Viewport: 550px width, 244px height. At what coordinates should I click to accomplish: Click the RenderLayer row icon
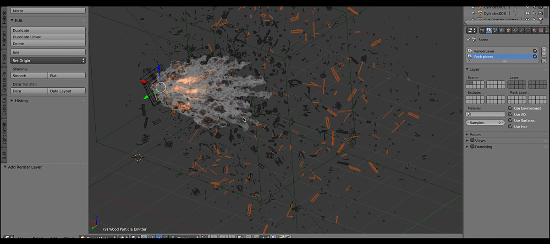tap(470, 51)
